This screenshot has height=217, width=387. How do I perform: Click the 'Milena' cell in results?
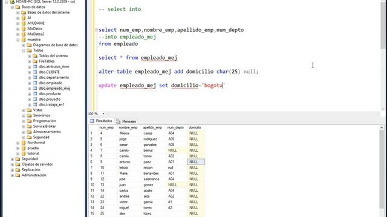129,133
